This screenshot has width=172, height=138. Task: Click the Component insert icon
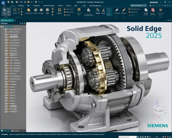[29, 10]
